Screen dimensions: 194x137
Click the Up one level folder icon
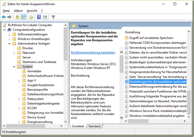(17, 17)
